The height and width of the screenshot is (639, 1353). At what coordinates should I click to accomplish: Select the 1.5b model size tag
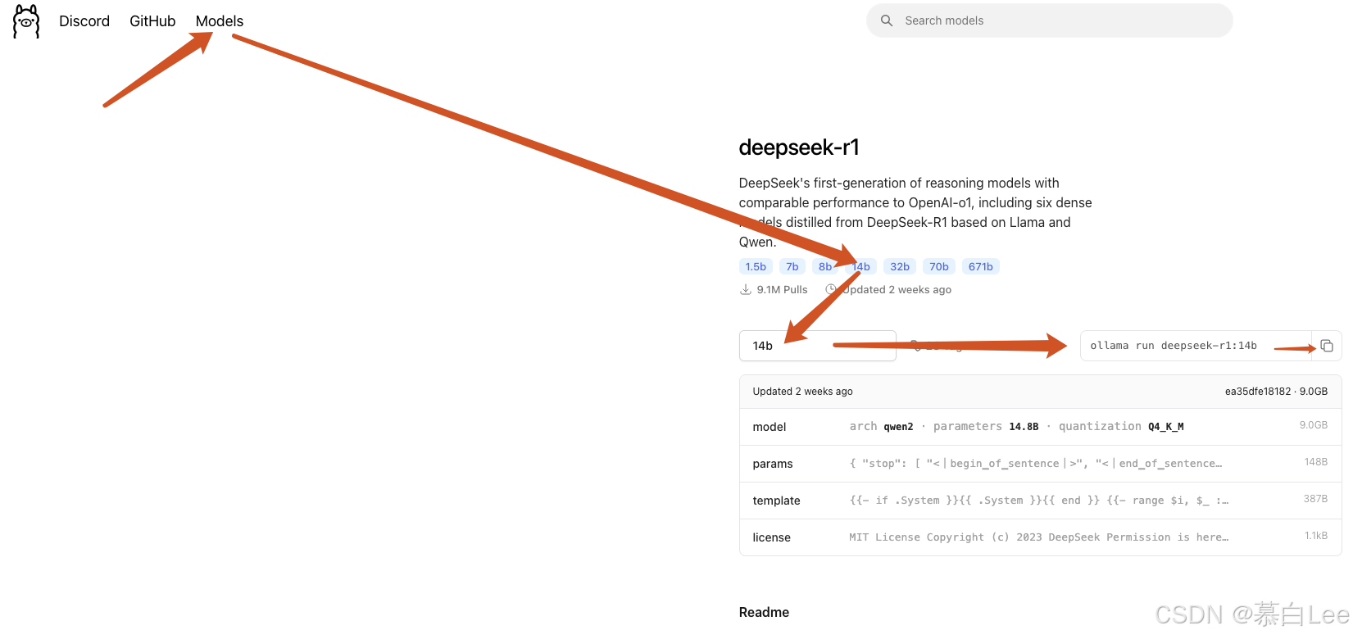pos(756,267)
